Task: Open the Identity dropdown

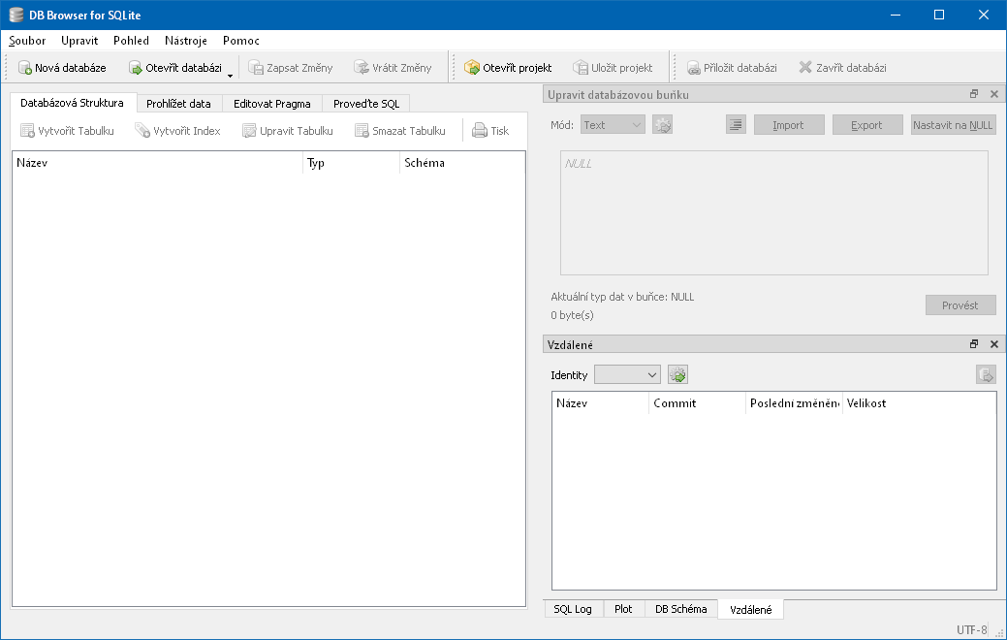Action: (627, 375)
